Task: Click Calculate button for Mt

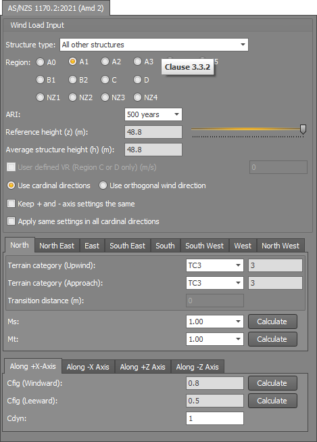Action: pyautogui.click(x=272, y=339)
